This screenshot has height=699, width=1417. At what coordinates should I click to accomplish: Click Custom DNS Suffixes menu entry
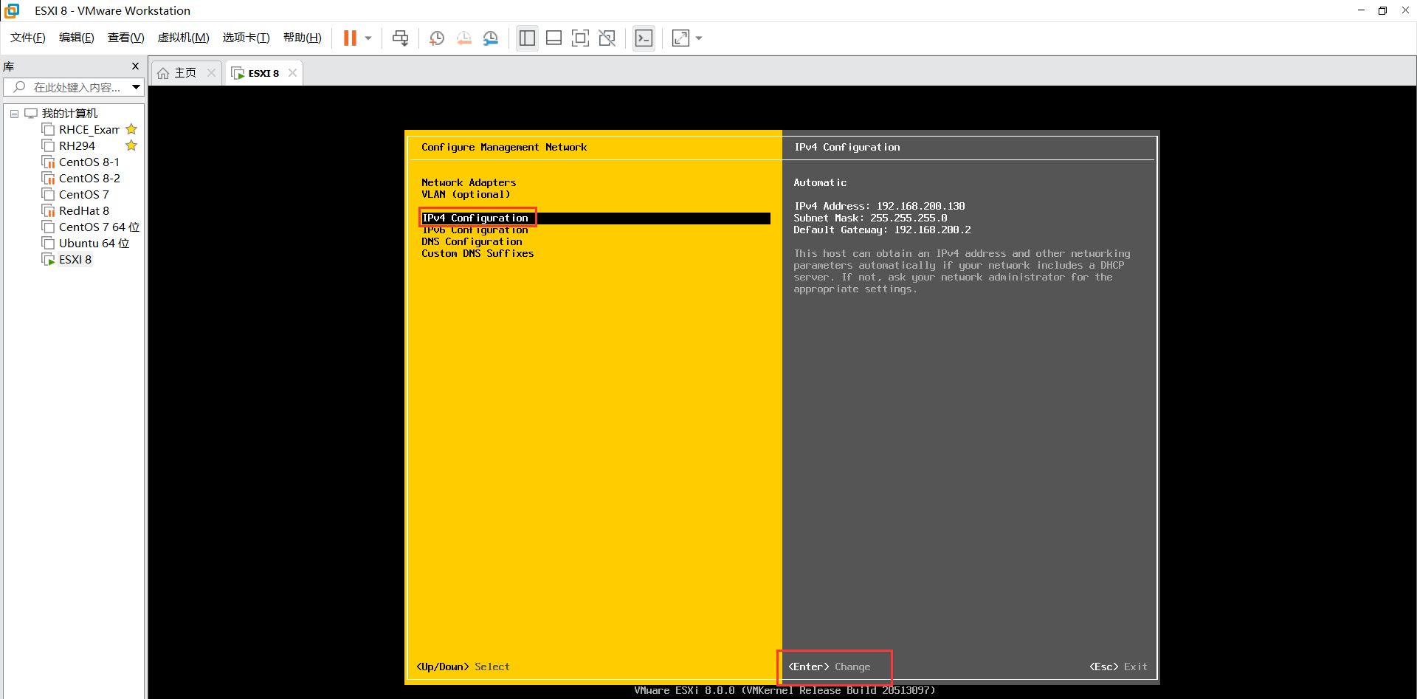click(477, 253)
